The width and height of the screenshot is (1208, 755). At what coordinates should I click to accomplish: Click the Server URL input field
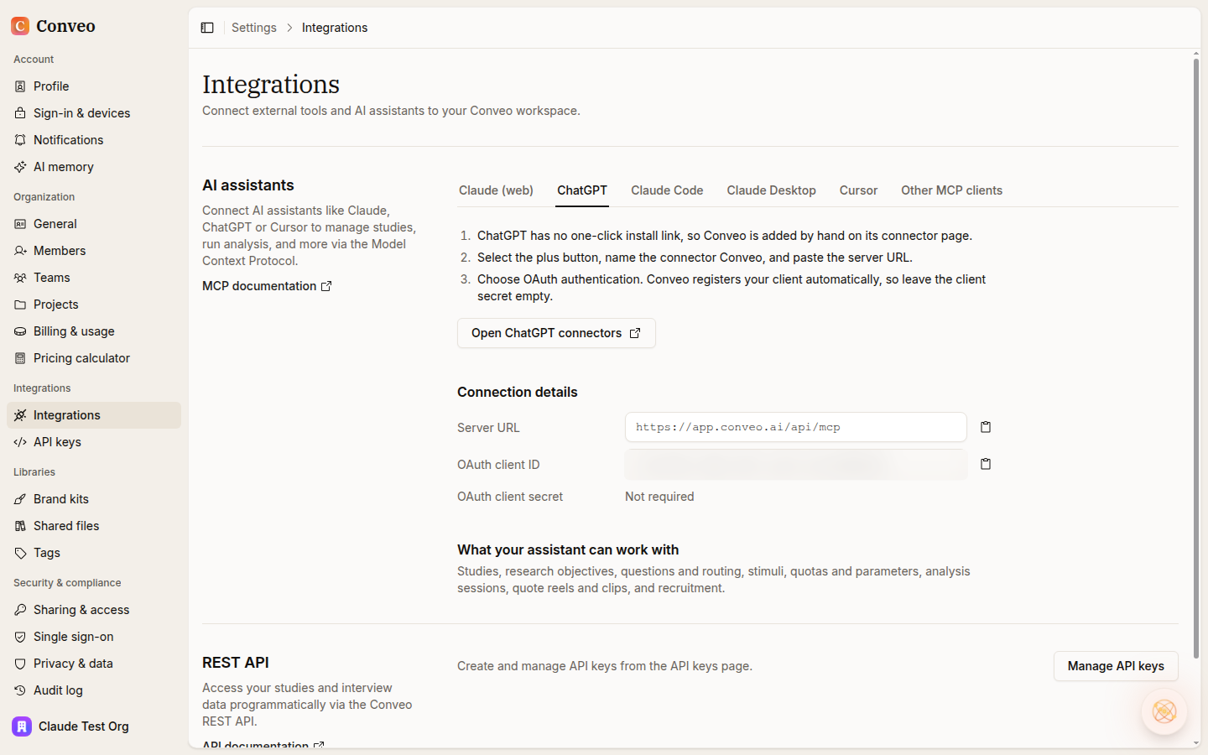tap(796, 427)
